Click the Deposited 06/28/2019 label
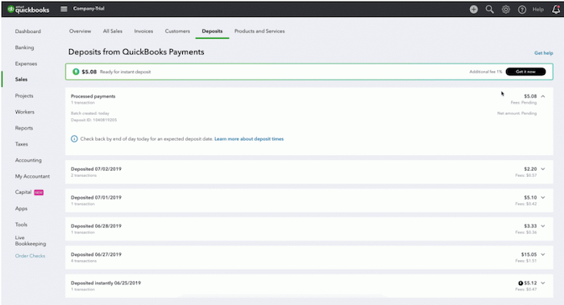The width and height of the screenshot is (564, 305). (96, 226)
